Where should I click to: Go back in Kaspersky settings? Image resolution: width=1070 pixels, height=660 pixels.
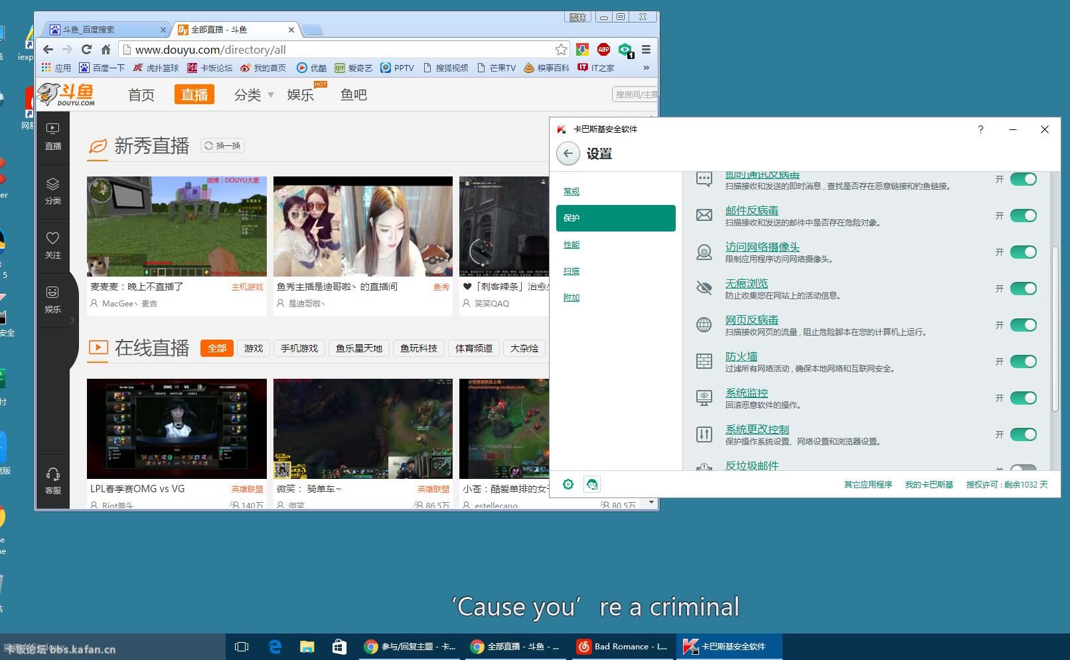click(568, 154)
